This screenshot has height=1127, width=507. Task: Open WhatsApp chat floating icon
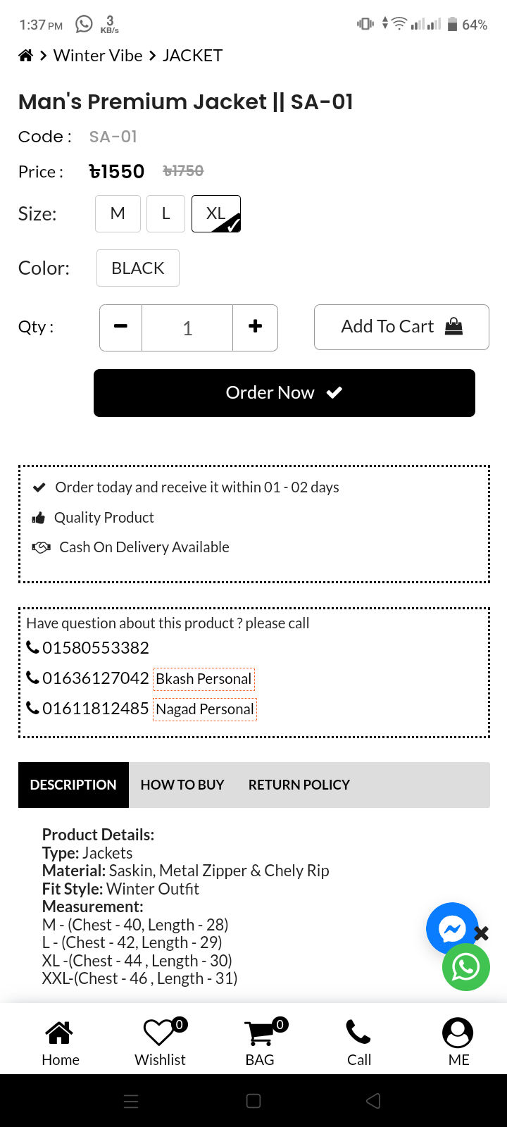click(465, 967)
